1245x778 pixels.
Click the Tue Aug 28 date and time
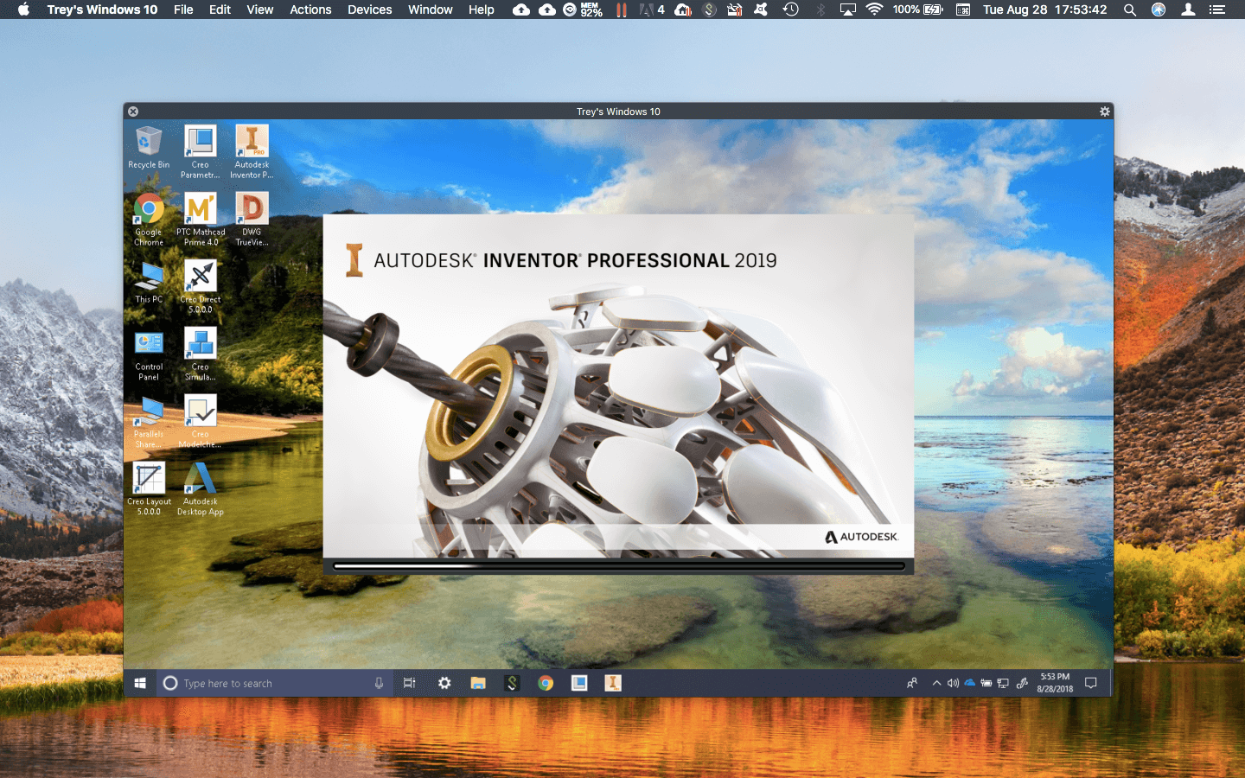[1044, 10]
